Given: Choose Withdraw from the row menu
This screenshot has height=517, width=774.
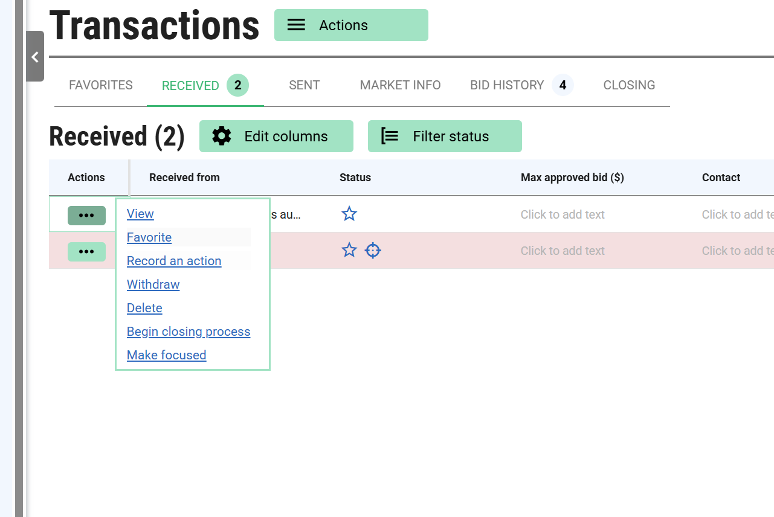Looking at the screenshot, I should click(x=153, y=284).
